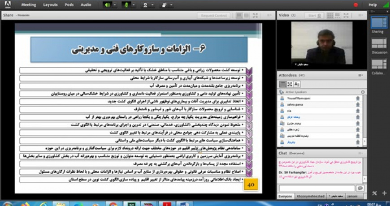Image resolution: width=390 pixels, height=206 pixels.
Task: Click the layout tools cross icon
Action: (375, 193)
